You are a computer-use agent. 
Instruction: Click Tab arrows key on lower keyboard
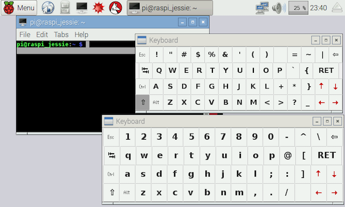[112, 156]
